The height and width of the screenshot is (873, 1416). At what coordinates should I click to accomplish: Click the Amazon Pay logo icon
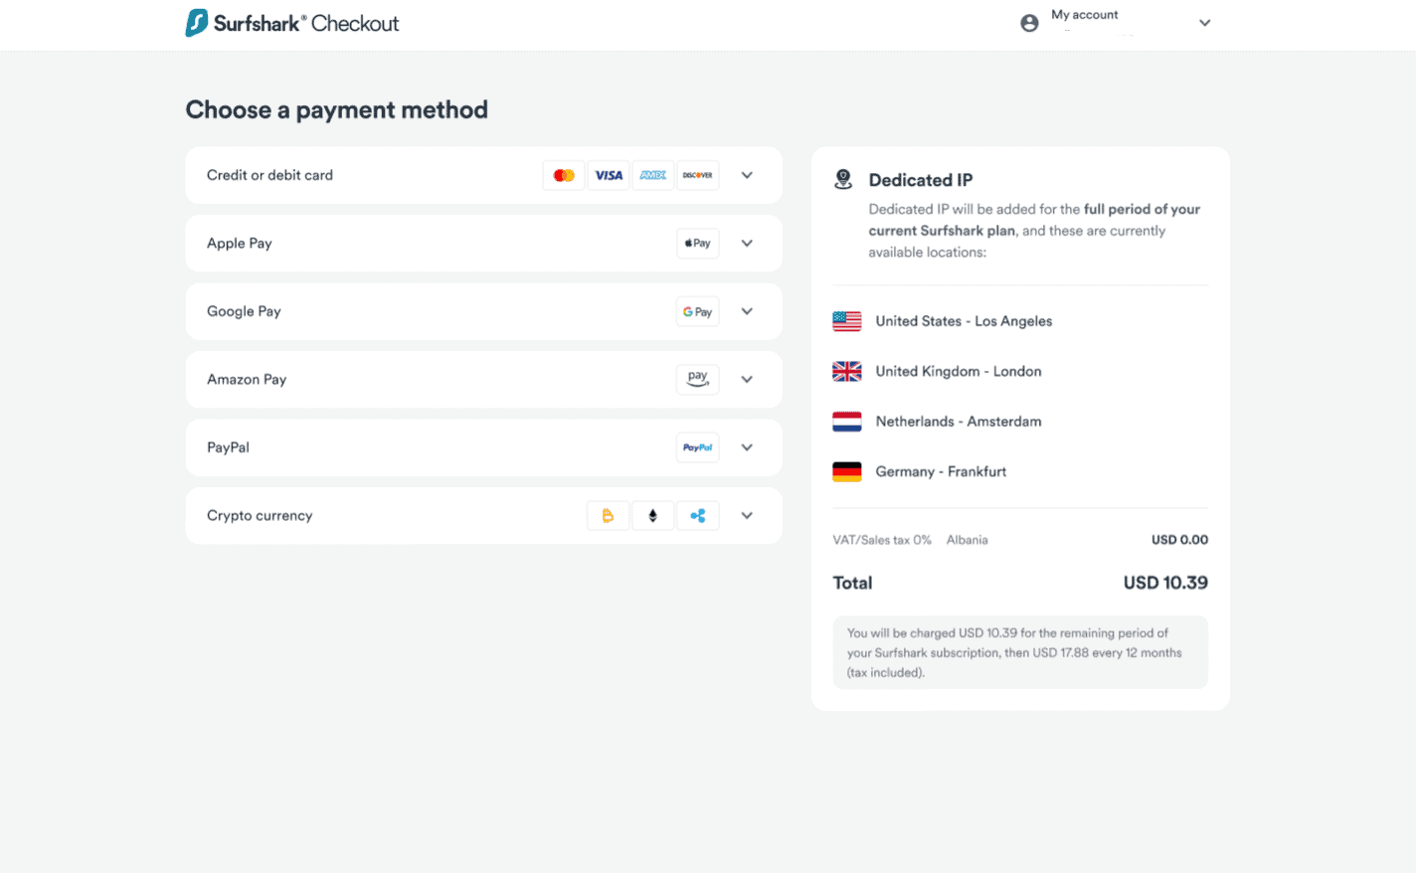point(698,380)
